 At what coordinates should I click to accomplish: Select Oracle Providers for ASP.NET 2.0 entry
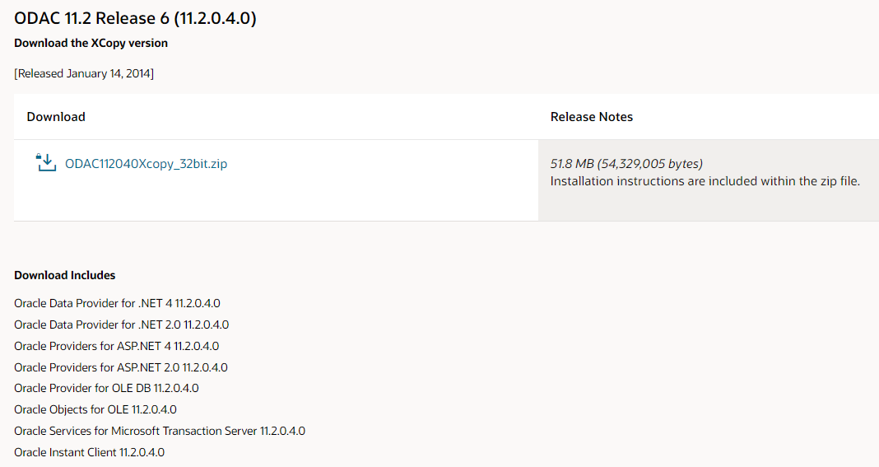[121, 367]
